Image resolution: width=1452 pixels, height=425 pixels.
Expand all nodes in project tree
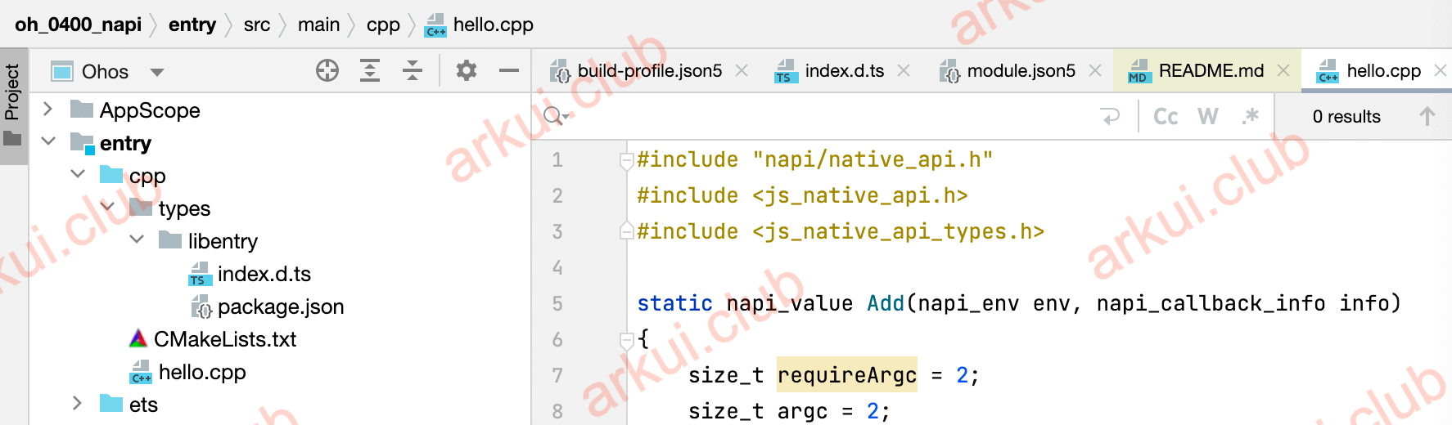[370, 71]
